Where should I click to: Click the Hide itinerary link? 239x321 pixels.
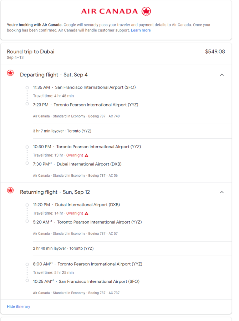tap(19, 306)
